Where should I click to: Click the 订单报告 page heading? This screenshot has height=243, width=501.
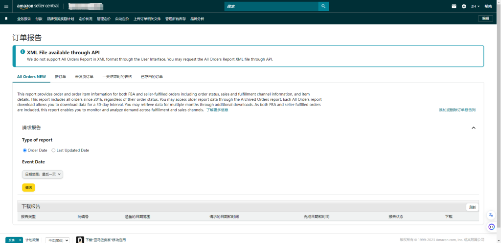click(x=27, y=38)
